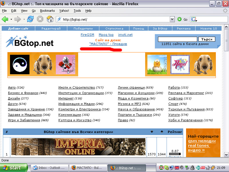Click the yin-yang banner image
This screenshot has width=229, height=172.
tap(20, 64)
